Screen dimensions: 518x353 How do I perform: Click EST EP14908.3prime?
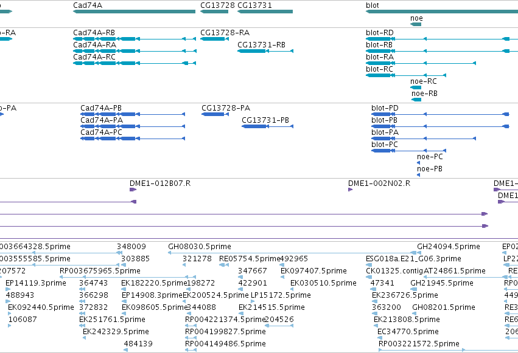click(x=152, y=295)
